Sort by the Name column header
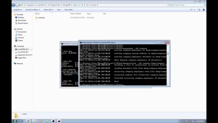Image resolution: width=218 pixels, height=123 pixels. point(37,14)
